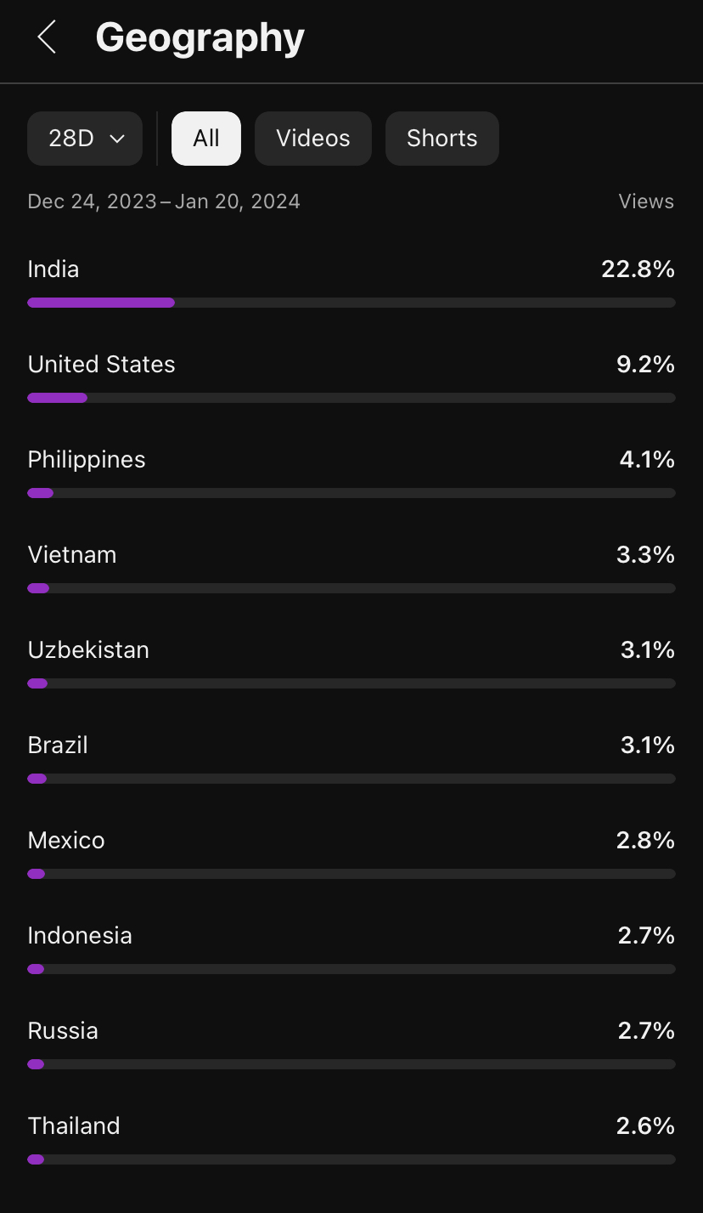The width and height of the screenshot is (703, 1213).
Task: Click the Brazil country label
Action: [x=58, y=745]
